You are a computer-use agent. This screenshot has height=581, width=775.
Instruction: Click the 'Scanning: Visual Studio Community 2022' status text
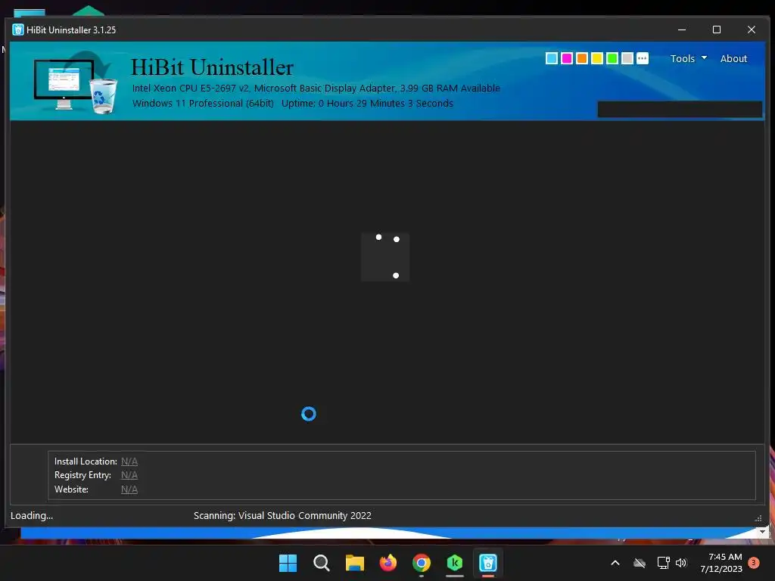pos(282,515)
